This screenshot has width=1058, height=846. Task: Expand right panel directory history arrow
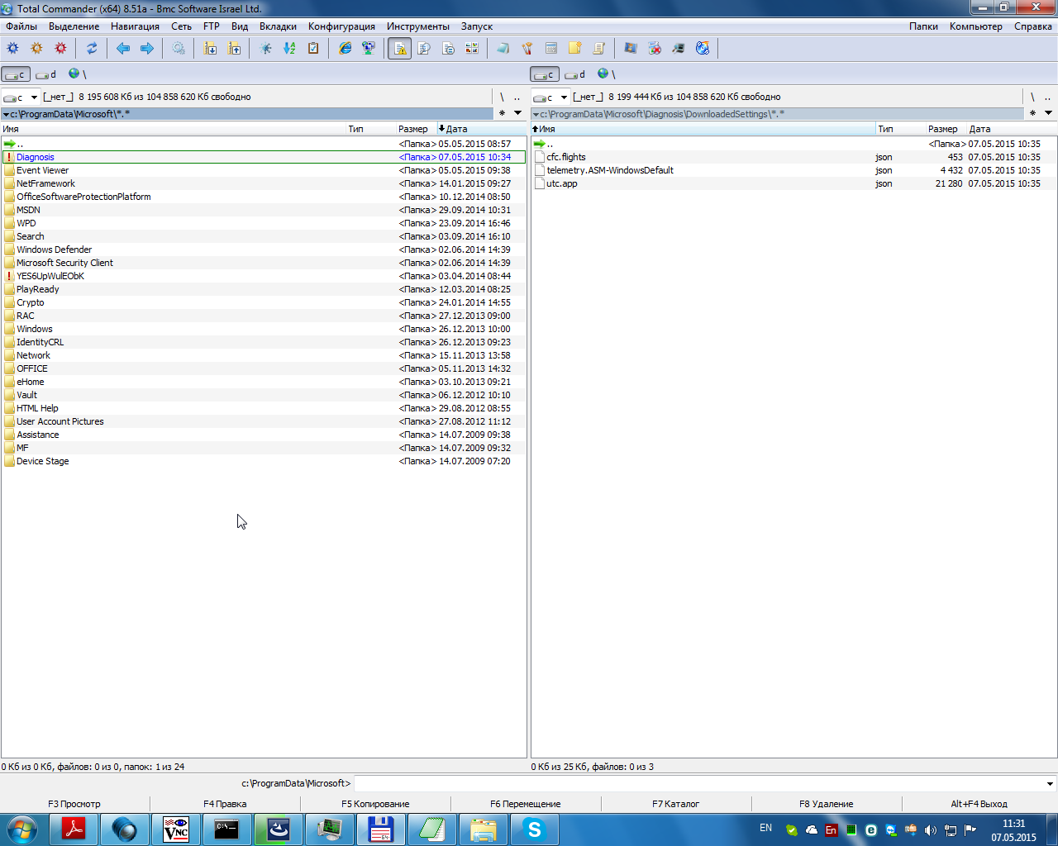point(1048,113)
